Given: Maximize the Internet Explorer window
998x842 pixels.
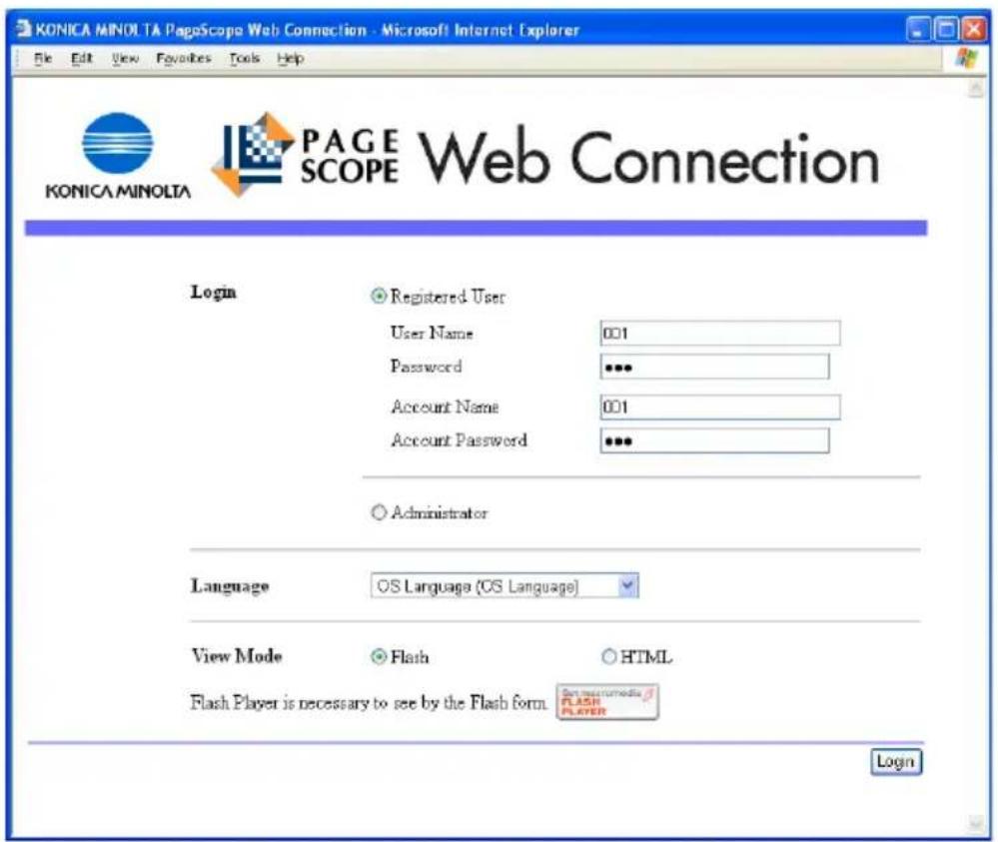Looking at the screenshot, I should coord(946,29).
